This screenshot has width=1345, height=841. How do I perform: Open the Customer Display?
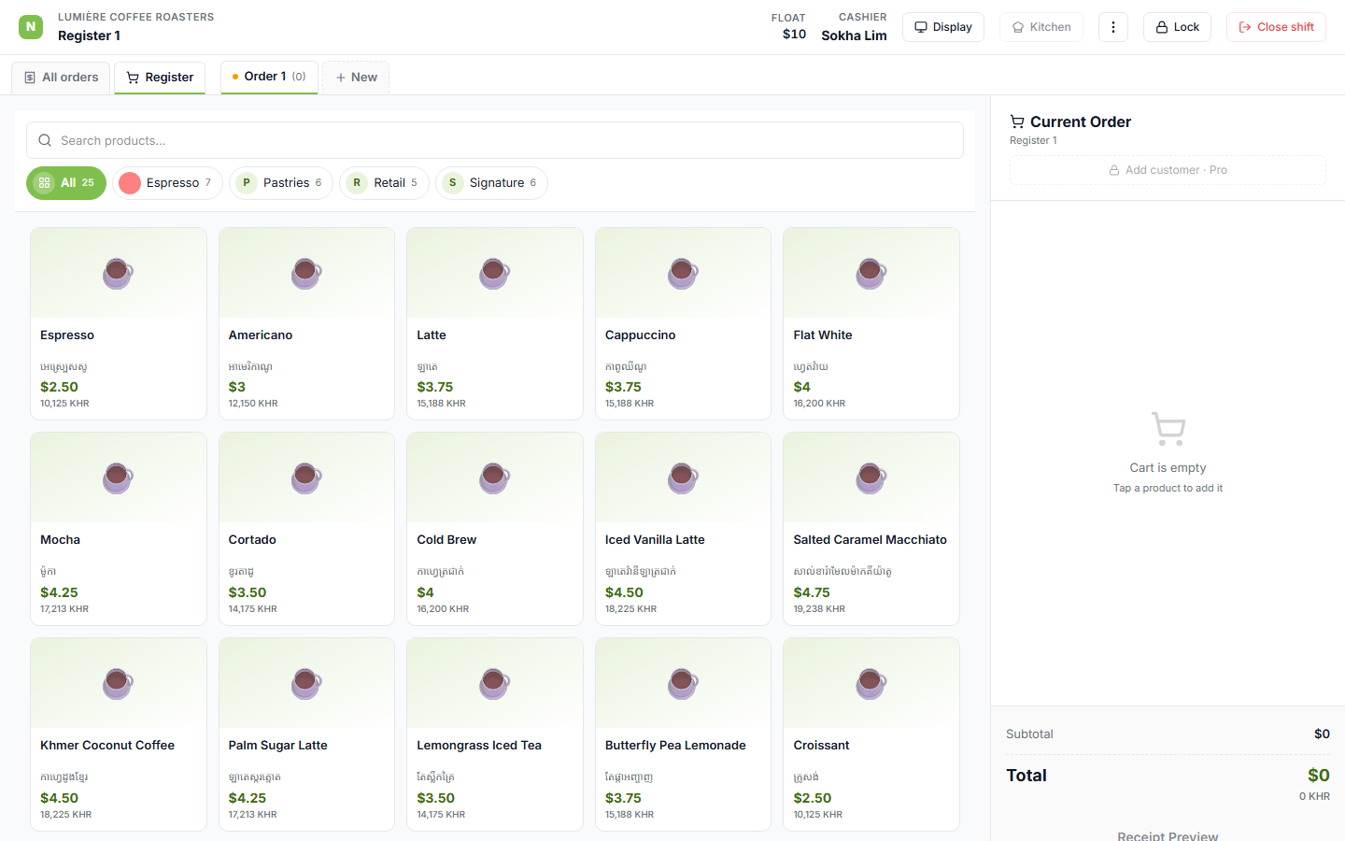943,27
